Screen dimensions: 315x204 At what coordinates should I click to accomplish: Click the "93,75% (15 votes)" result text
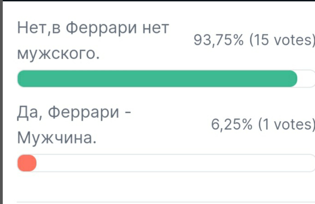click(x=254, y=40)
